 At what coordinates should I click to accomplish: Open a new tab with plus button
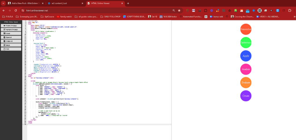128,3
